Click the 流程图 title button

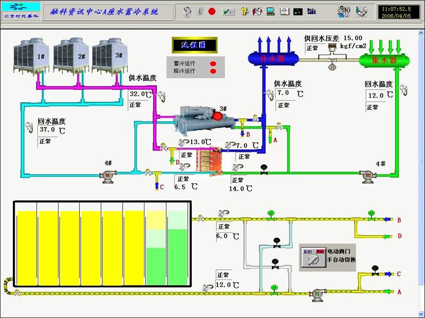191,44
